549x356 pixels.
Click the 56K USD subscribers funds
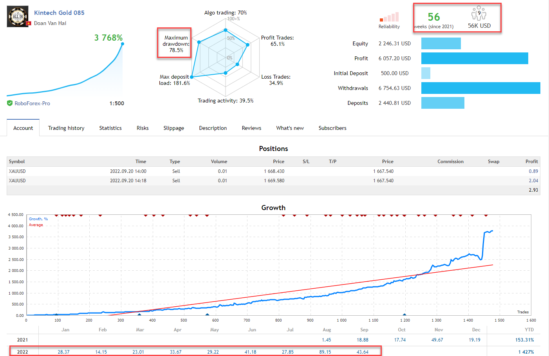click(479, 25)
